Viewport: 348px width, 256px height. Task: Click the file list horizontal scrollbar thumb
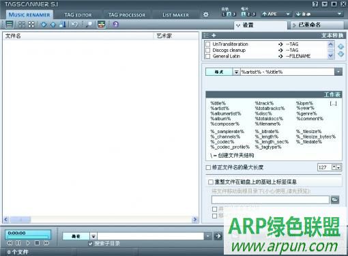click(20, 220)
